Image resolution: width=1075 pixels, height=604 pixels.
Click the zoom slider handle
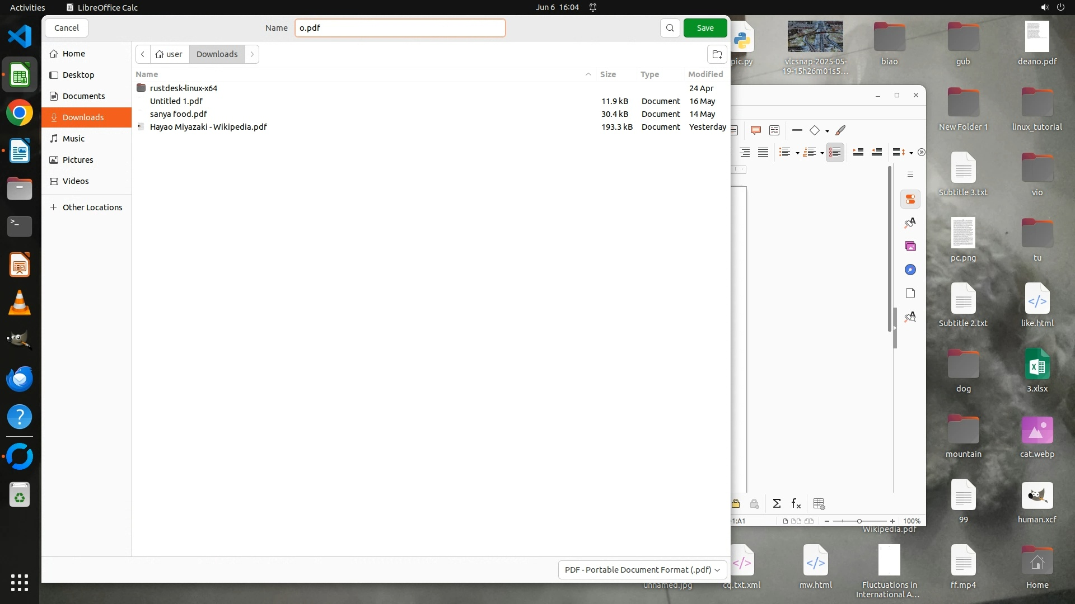click(x=859, y=521)
